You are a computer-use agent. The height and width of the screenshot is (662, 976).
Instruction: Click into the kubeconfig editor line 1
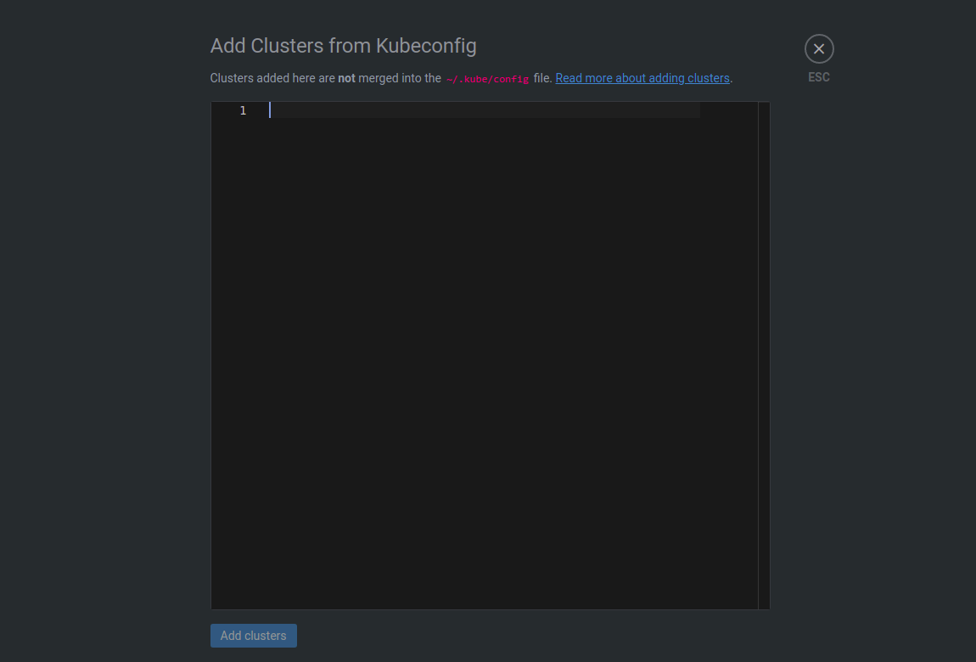(x=485, y=110)
